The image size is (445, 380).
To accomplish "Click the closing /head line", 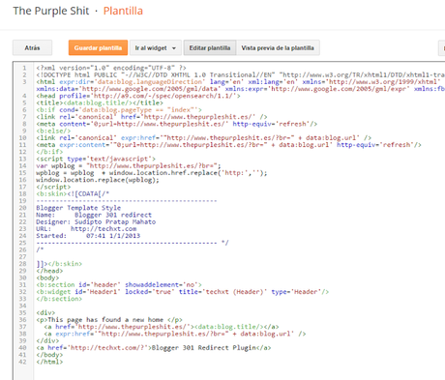I will [49, 271].
